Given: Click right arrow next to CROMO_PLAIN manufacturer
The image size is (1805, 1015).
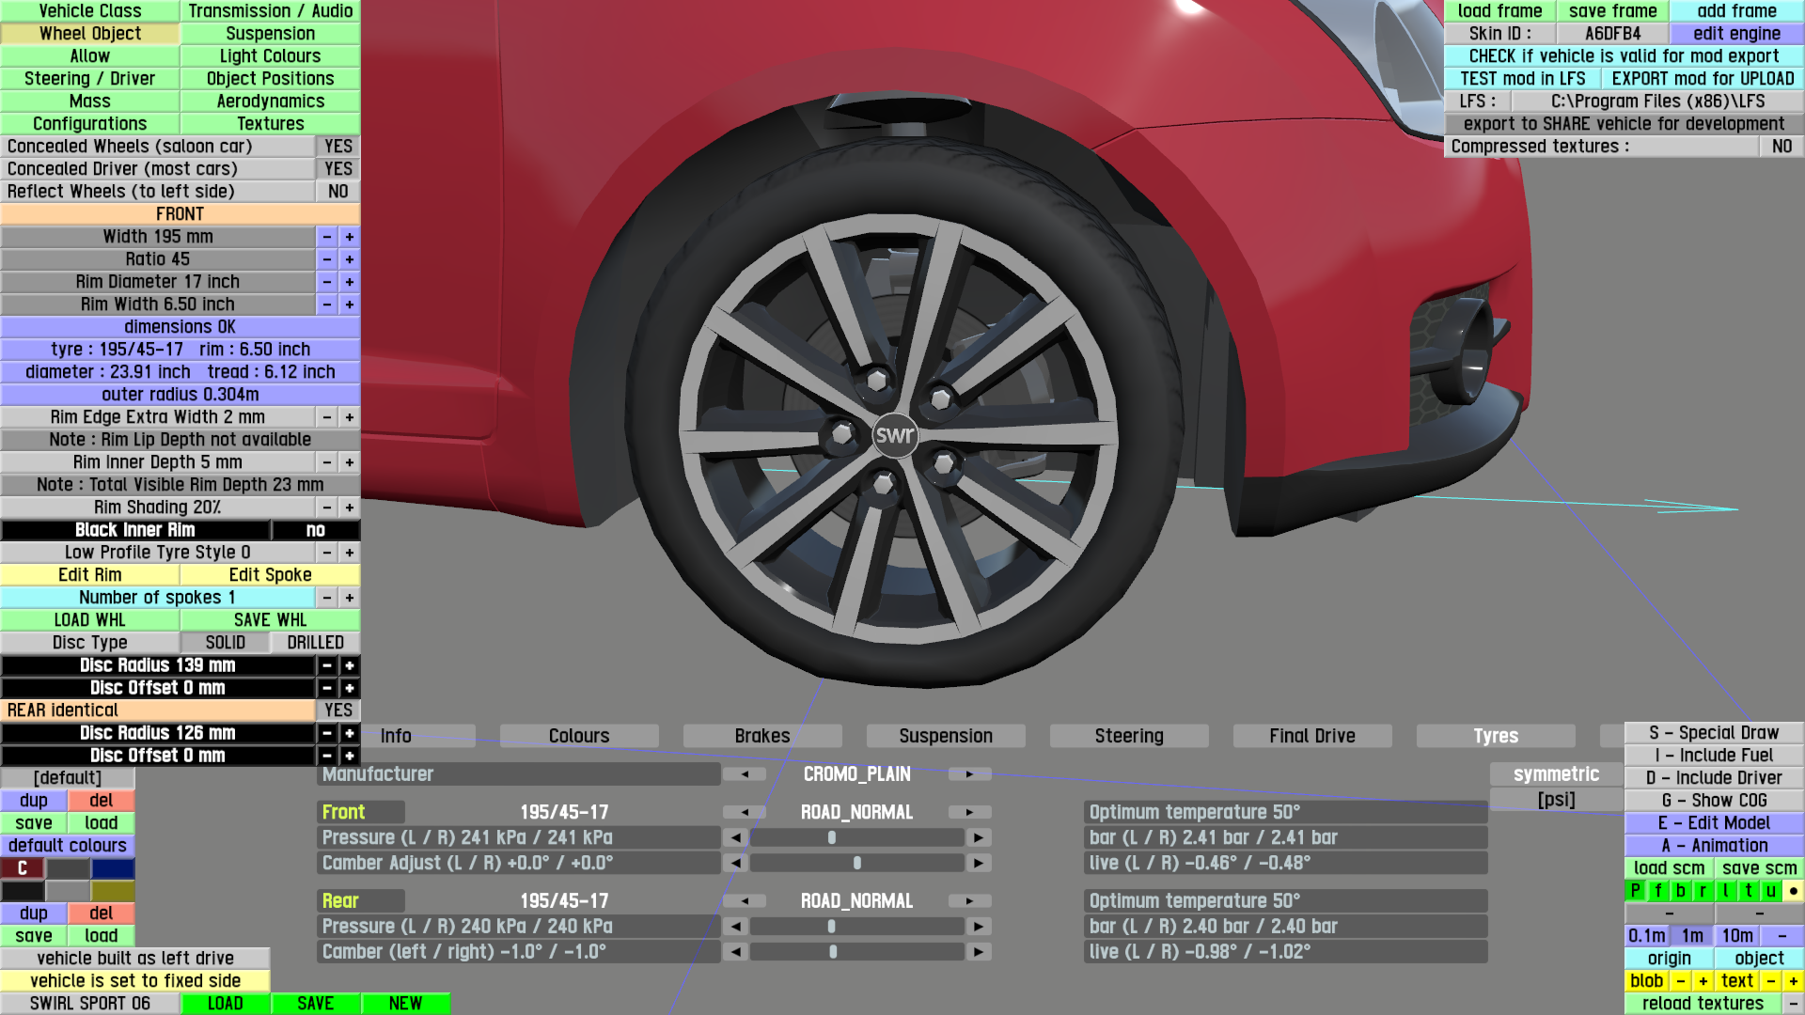Looking at the screenshot, I should [969, 774].
